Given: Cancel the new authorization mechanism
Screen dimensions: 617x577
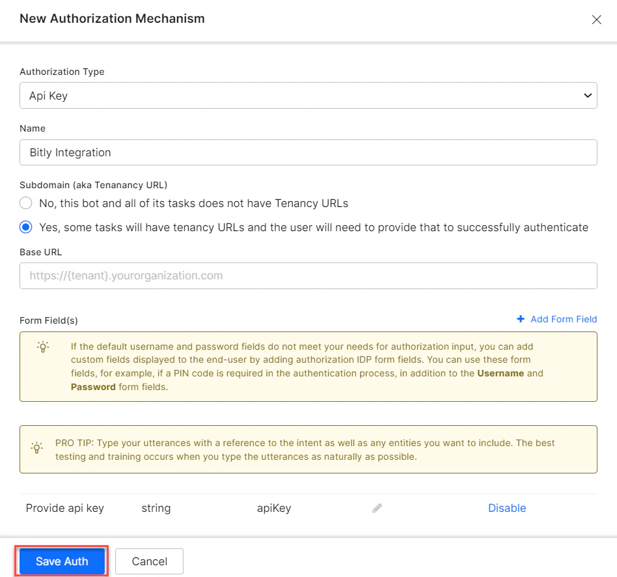Looking at the screenshot, I should (149, 561).
